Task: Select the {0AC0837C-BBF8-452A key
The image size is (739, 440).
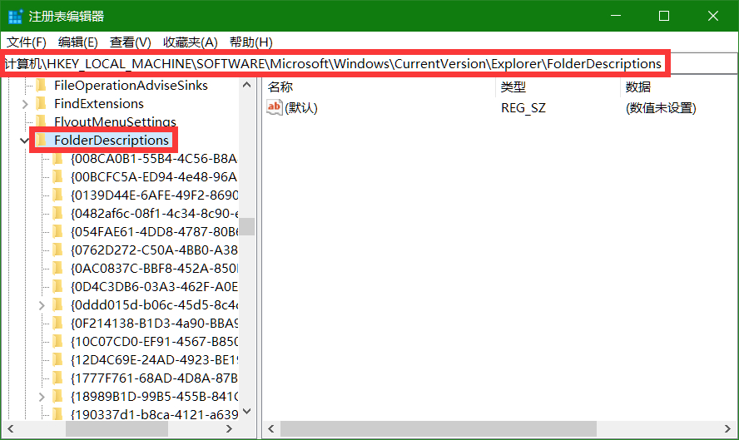Action: [x=154, y=268]
